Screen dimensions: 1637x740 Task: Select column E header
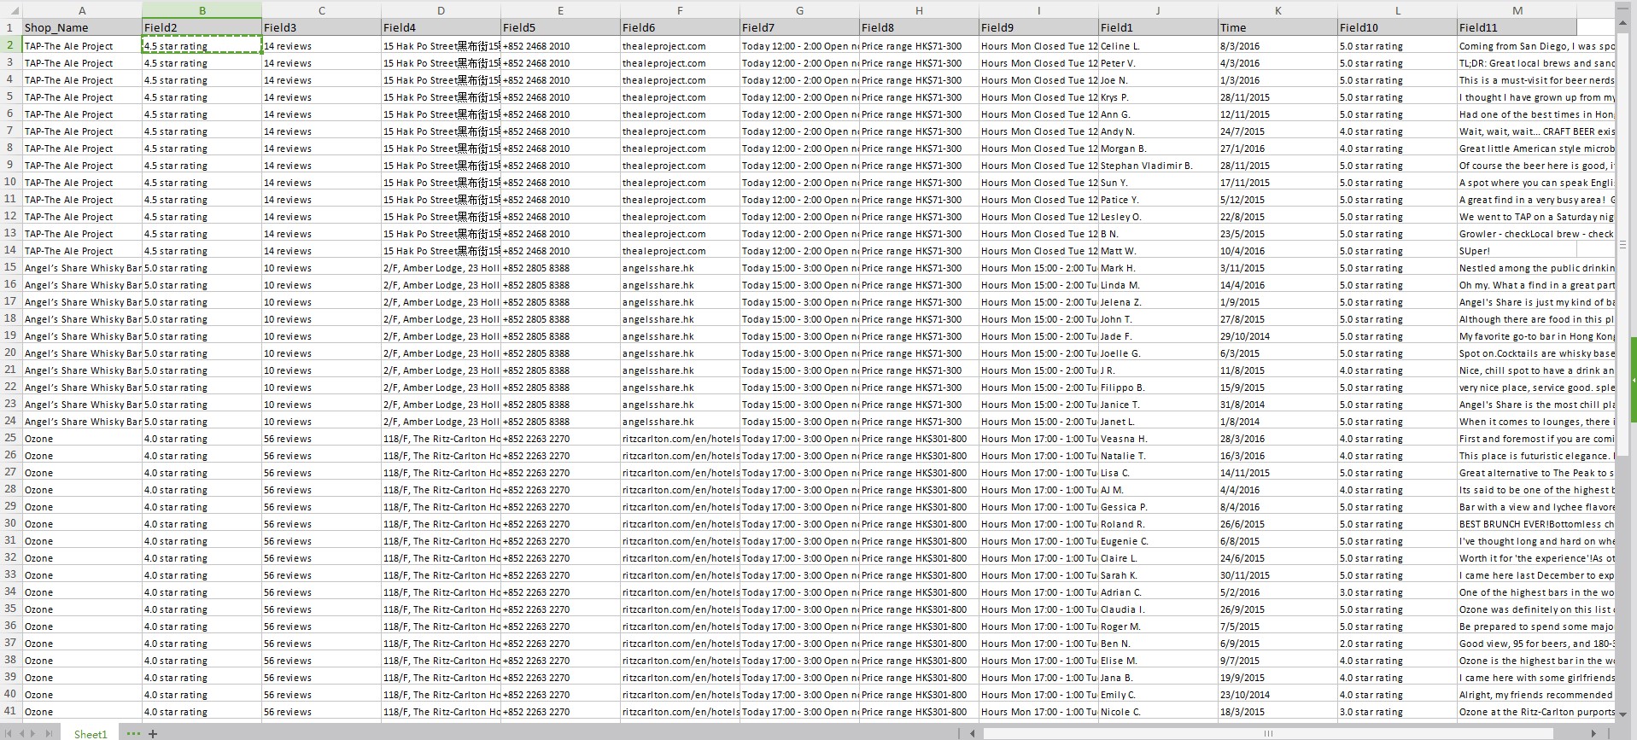point(561,10)
